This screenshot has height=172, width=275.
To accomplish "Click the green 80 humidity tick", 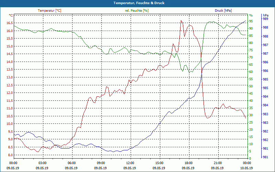I will (x=251, y=43).
